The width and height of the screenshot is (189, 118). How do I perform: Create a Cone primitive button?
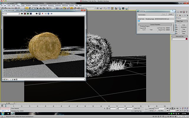[184, 25]
